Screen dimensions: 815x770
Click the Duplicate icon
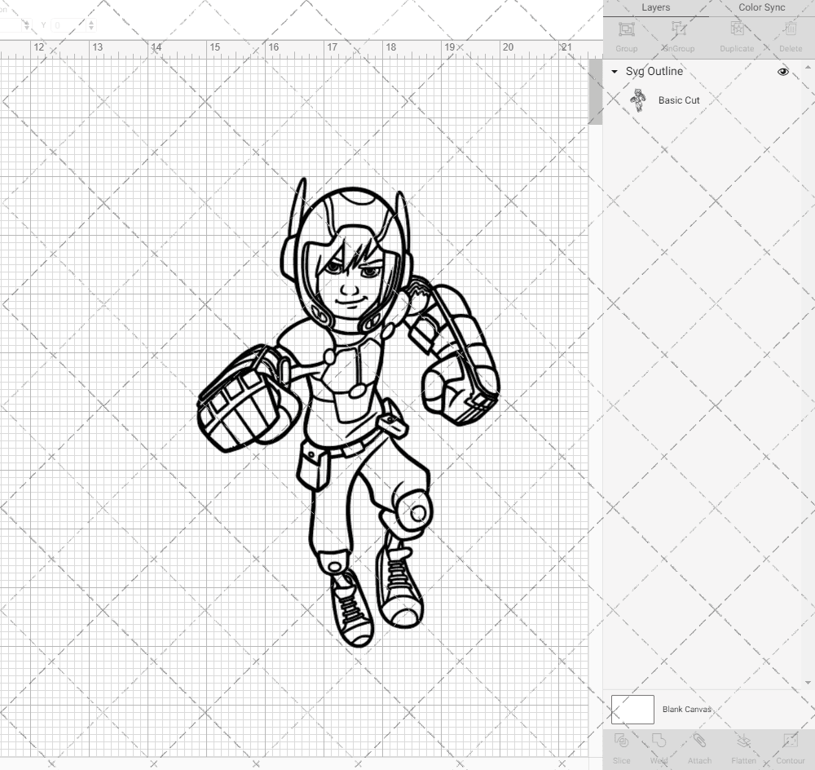pyautogui.click(x=737, y=29)
